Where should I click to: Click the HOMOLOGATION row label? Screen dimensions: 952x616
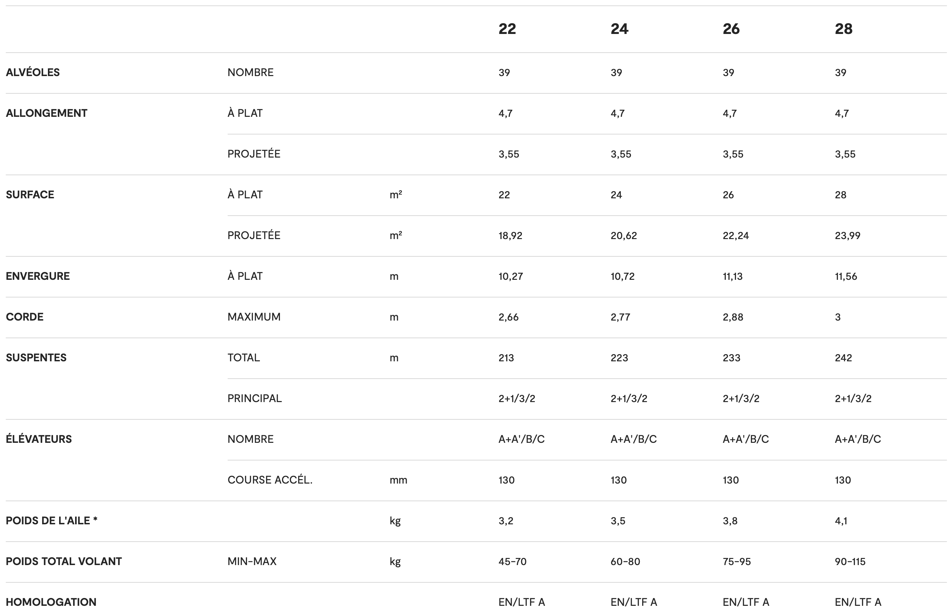[51, 602]
